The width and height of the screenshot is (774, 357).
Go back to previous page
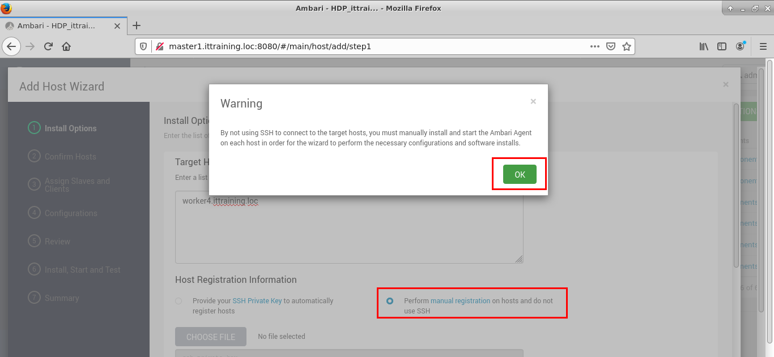tap(12, 46)
